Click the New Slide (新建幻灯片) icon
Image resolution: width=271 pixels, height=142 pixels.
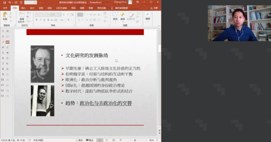coord(22,15)
